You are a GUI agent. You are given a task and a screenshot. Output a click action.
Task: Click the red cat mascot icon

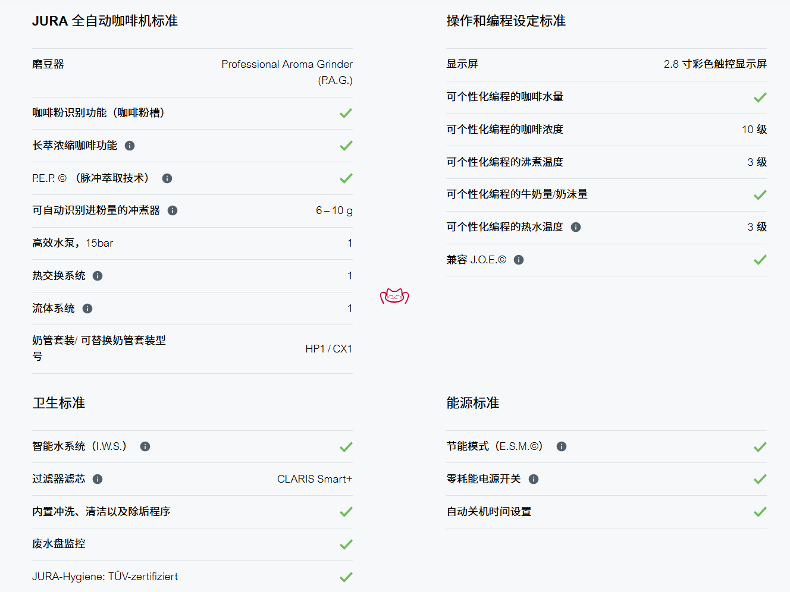(x=394, y=296)
